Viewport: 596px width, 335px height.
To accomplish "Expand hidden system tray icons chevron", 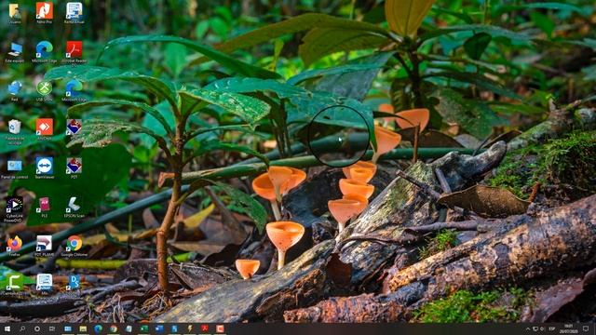I will (x=528, y=328).
